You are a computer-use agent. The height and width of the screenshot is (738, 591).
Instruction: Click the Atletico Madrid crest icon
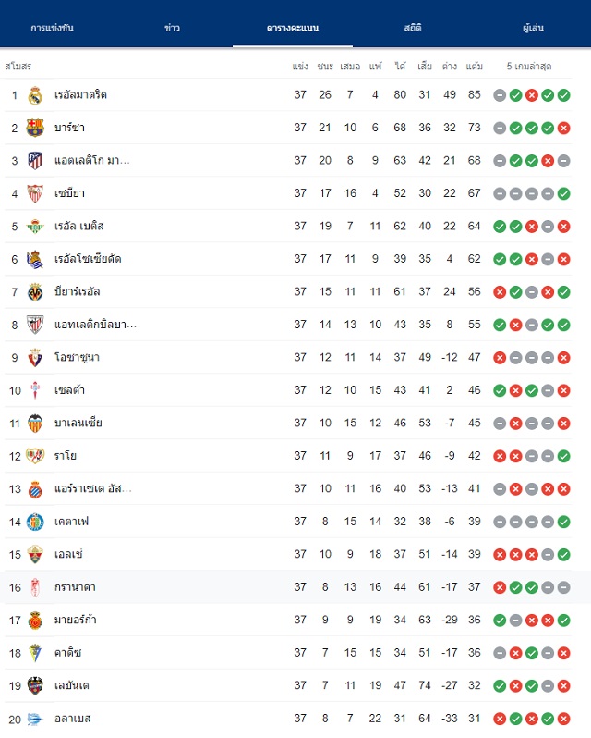(x=35, y=161)
